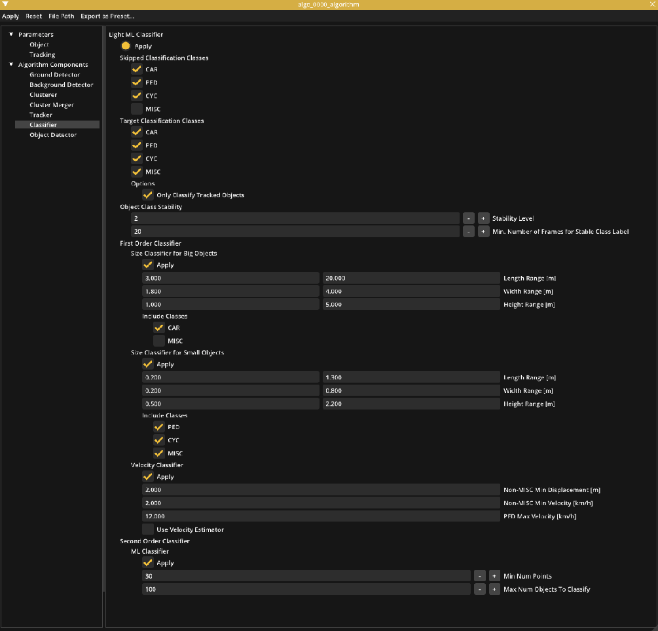Screen dimensions: 658x631
Task: Uncheck PED in small objects Include Classes
Action: coord(159,427)
